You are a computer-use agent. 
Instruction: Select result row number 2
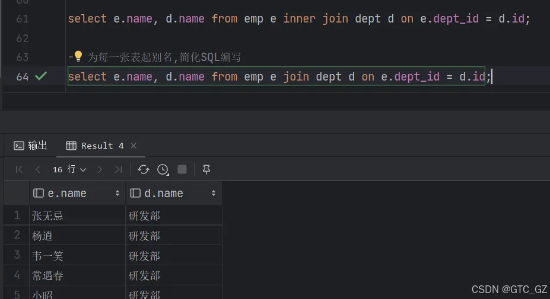(17, 235)
